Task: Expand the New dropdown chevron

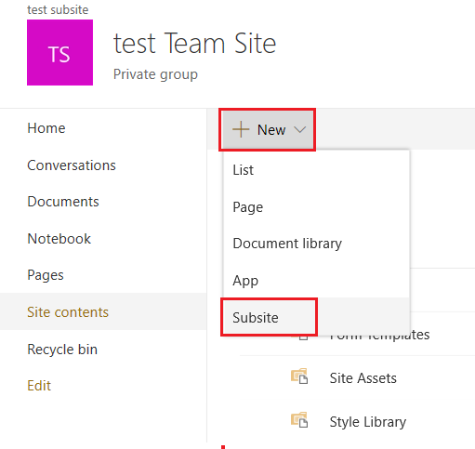Action: (300, 129)
